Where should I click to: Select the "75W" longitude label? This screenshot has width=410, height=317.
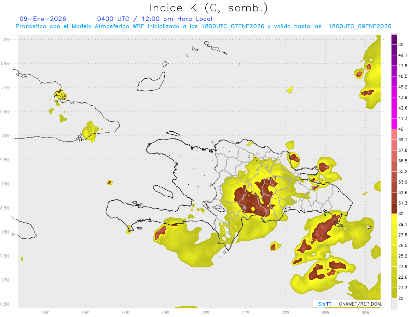(85, 312)
